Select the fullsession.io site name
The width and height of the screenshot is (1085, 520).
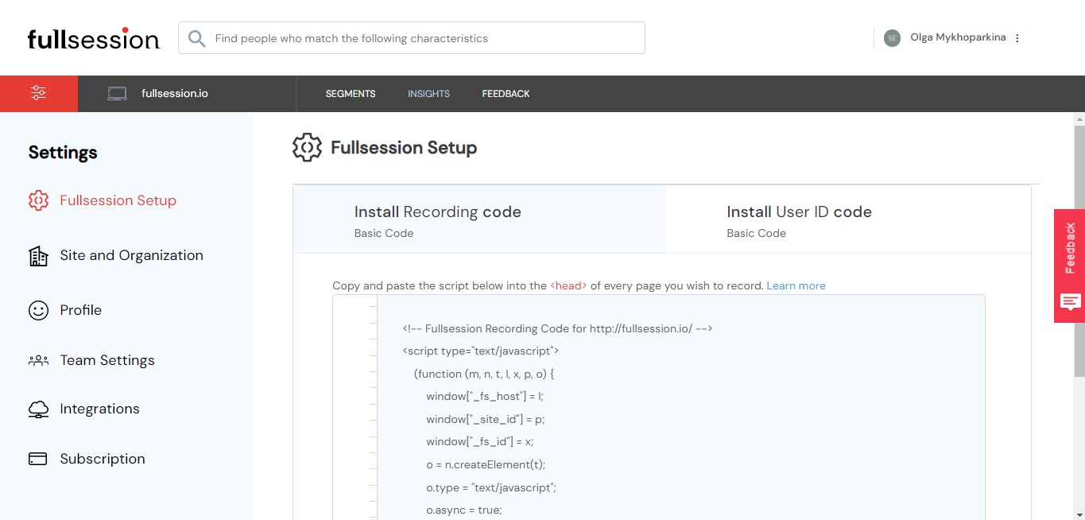175,93
